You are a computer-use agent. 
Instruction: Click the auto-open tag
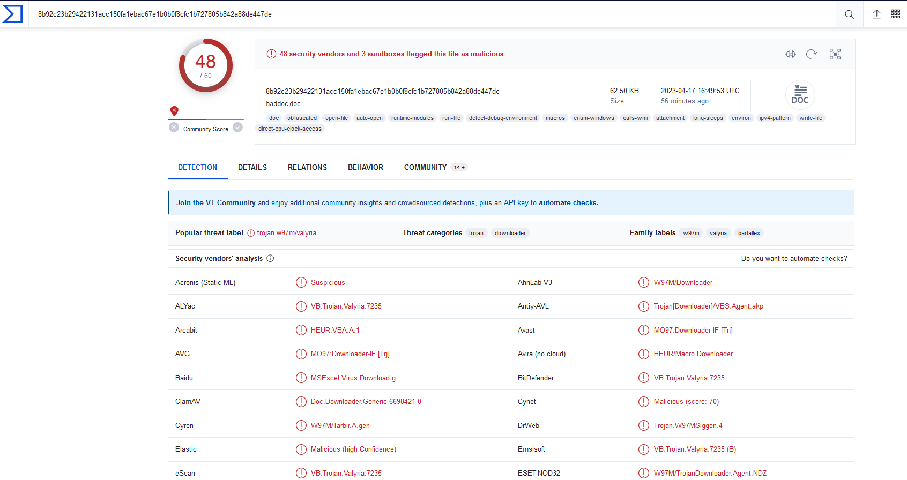pos(369,118)
